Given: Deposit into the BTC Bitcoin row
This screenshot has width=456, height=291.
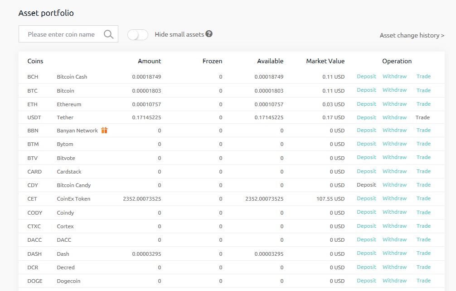Looking at the screenshot, I should click(x=366, y=90).
